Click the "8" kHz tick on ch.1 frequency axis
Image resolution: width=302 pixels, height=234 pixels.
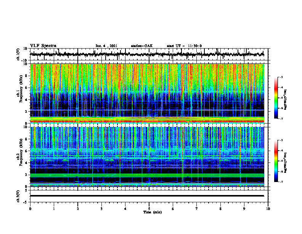tap(27, 76)
